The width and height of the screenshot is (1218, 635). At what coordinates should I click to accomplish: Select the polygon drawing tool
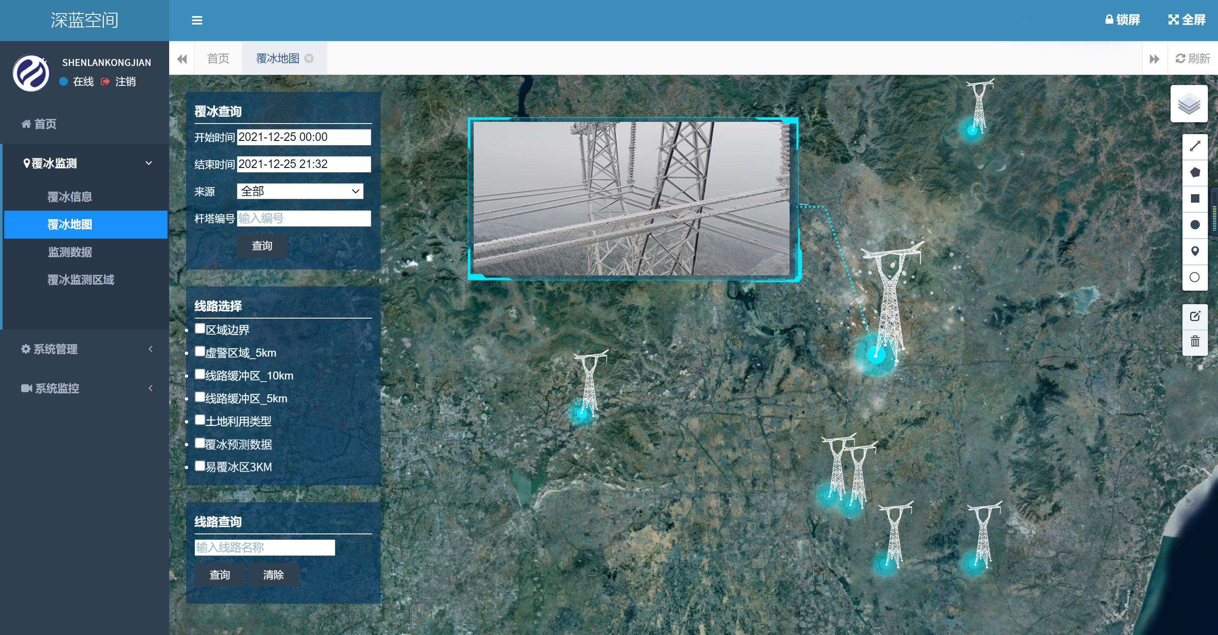click(1195, 172)
